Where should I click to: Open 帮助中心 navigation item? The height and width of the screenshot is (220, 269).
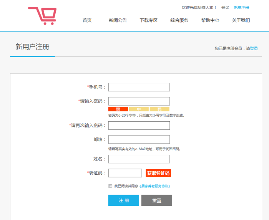[210, 20]
